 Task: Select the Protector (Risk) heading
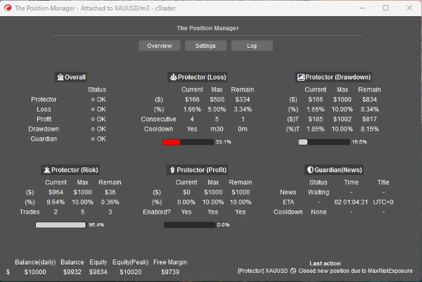coord(70,170)
